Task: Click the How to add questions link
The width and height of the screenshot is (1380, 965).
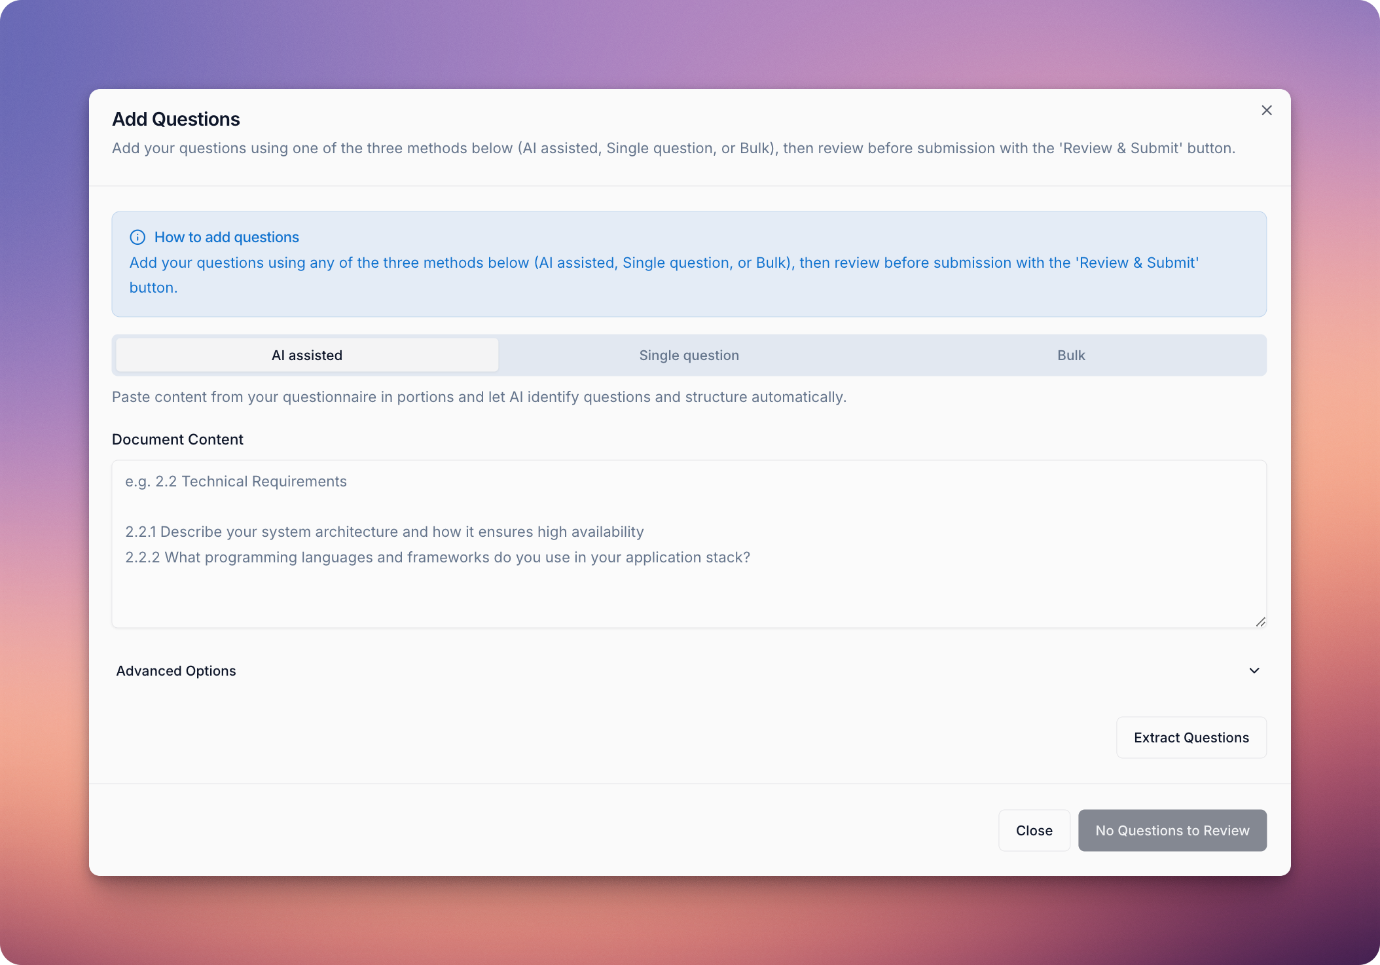Action: tap(226, 237)
